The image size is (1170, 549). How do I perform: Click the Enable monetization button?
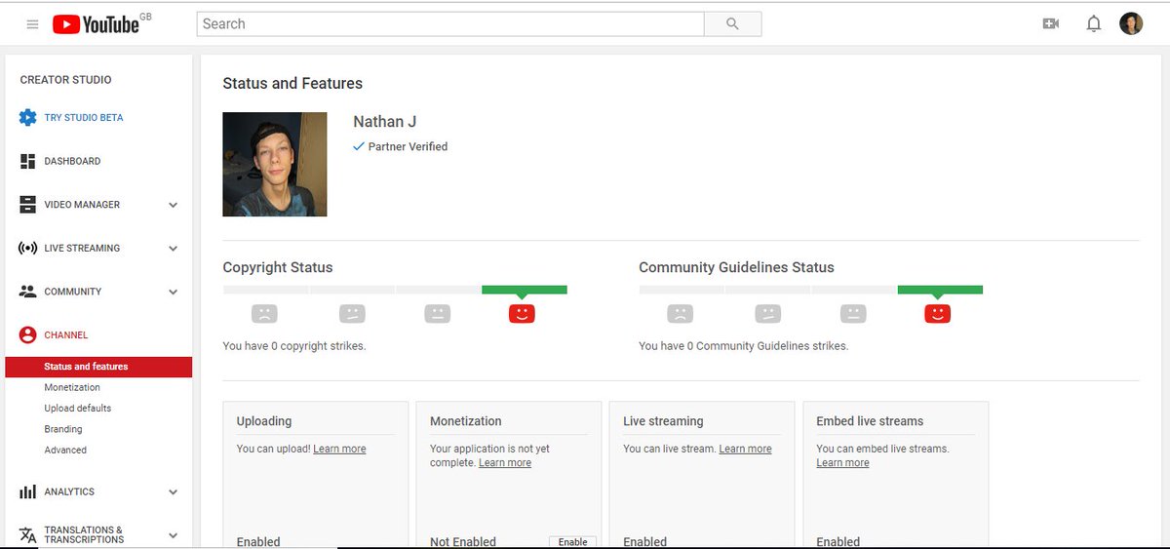click(572, 541)
